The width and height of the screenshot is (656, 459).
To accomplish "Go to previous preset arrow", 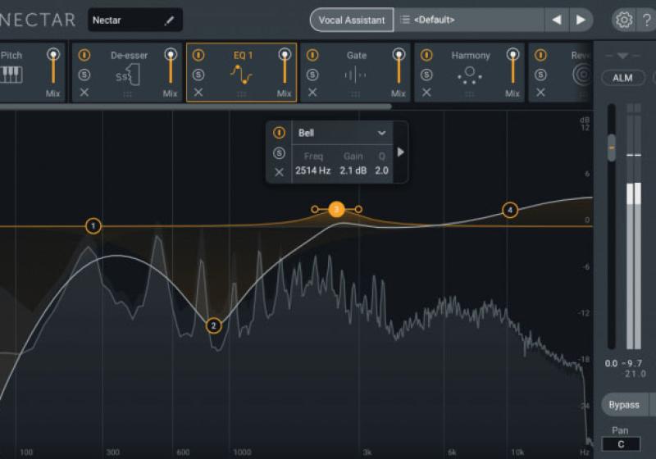I will (557, 20).
